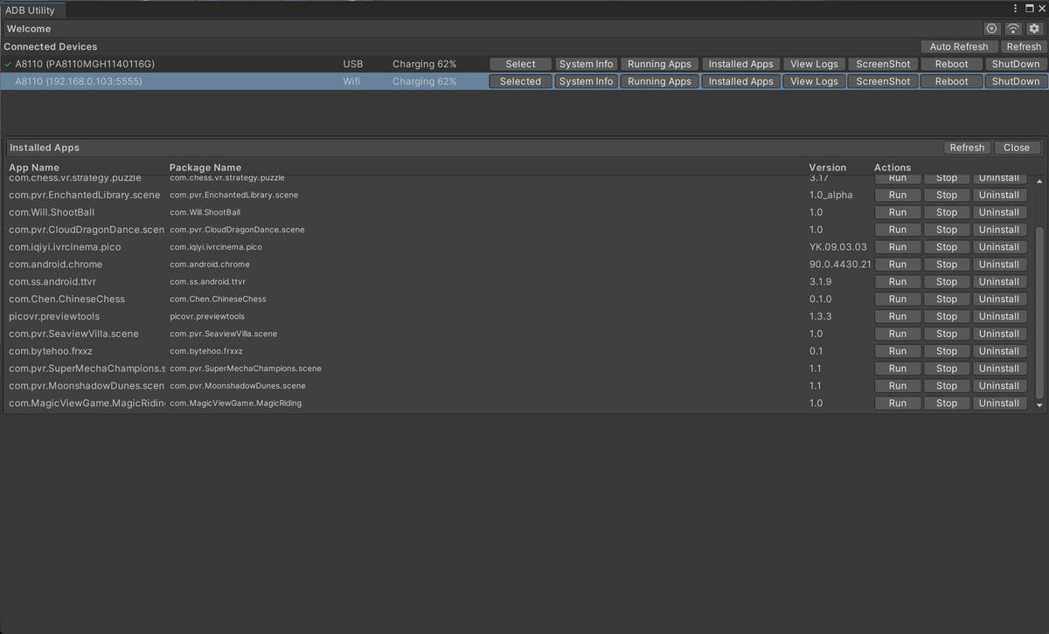This screenshot has width=1049, height=634.
Task: Select the USB A8110 device
Action: point(520,64)
